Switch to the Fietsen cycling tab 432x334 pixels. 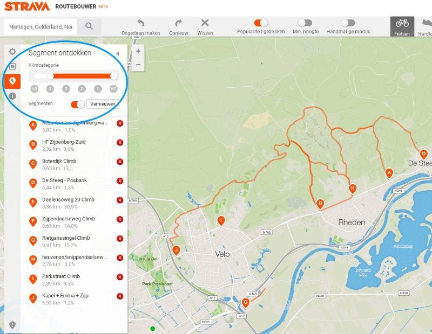click(x=402, y=26)
